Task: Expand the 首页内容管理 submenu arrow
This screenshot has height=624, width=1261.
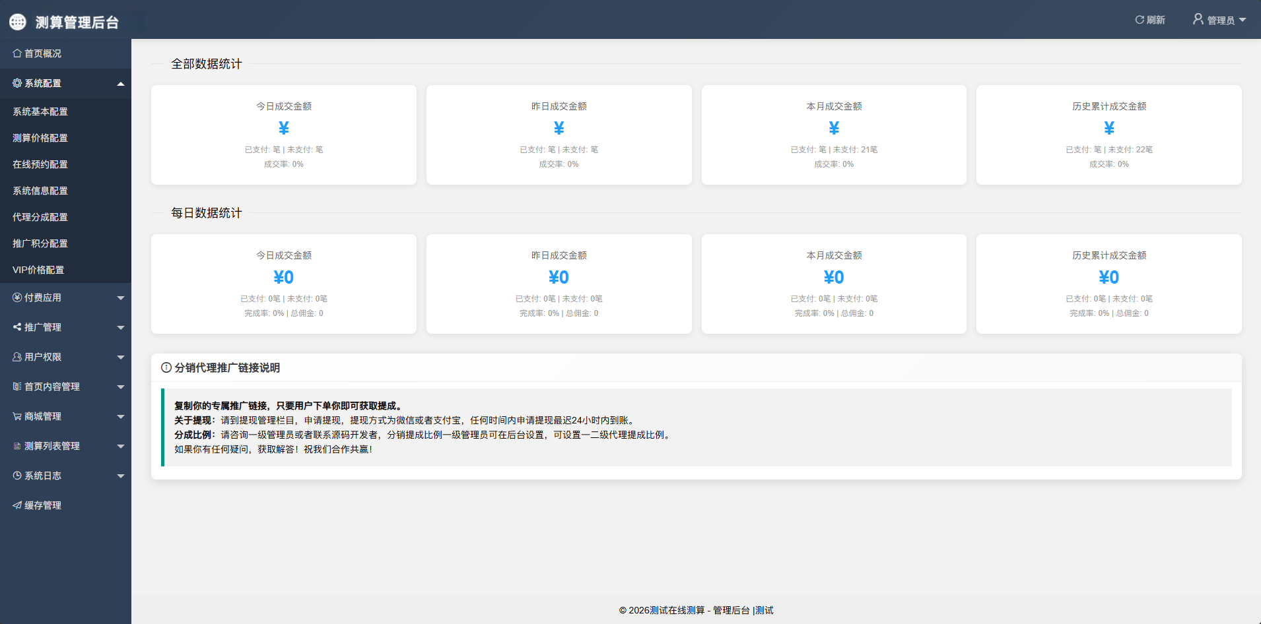Action: [121, 387]
